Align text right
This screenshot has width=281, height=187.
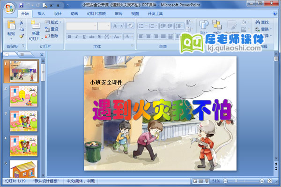(156, 36)
